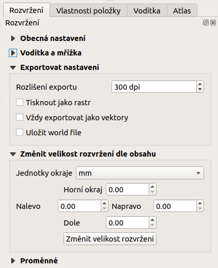Screen dimensions: 218x268
Task: Check the Uložit world file option
Action: click(20, 132)
